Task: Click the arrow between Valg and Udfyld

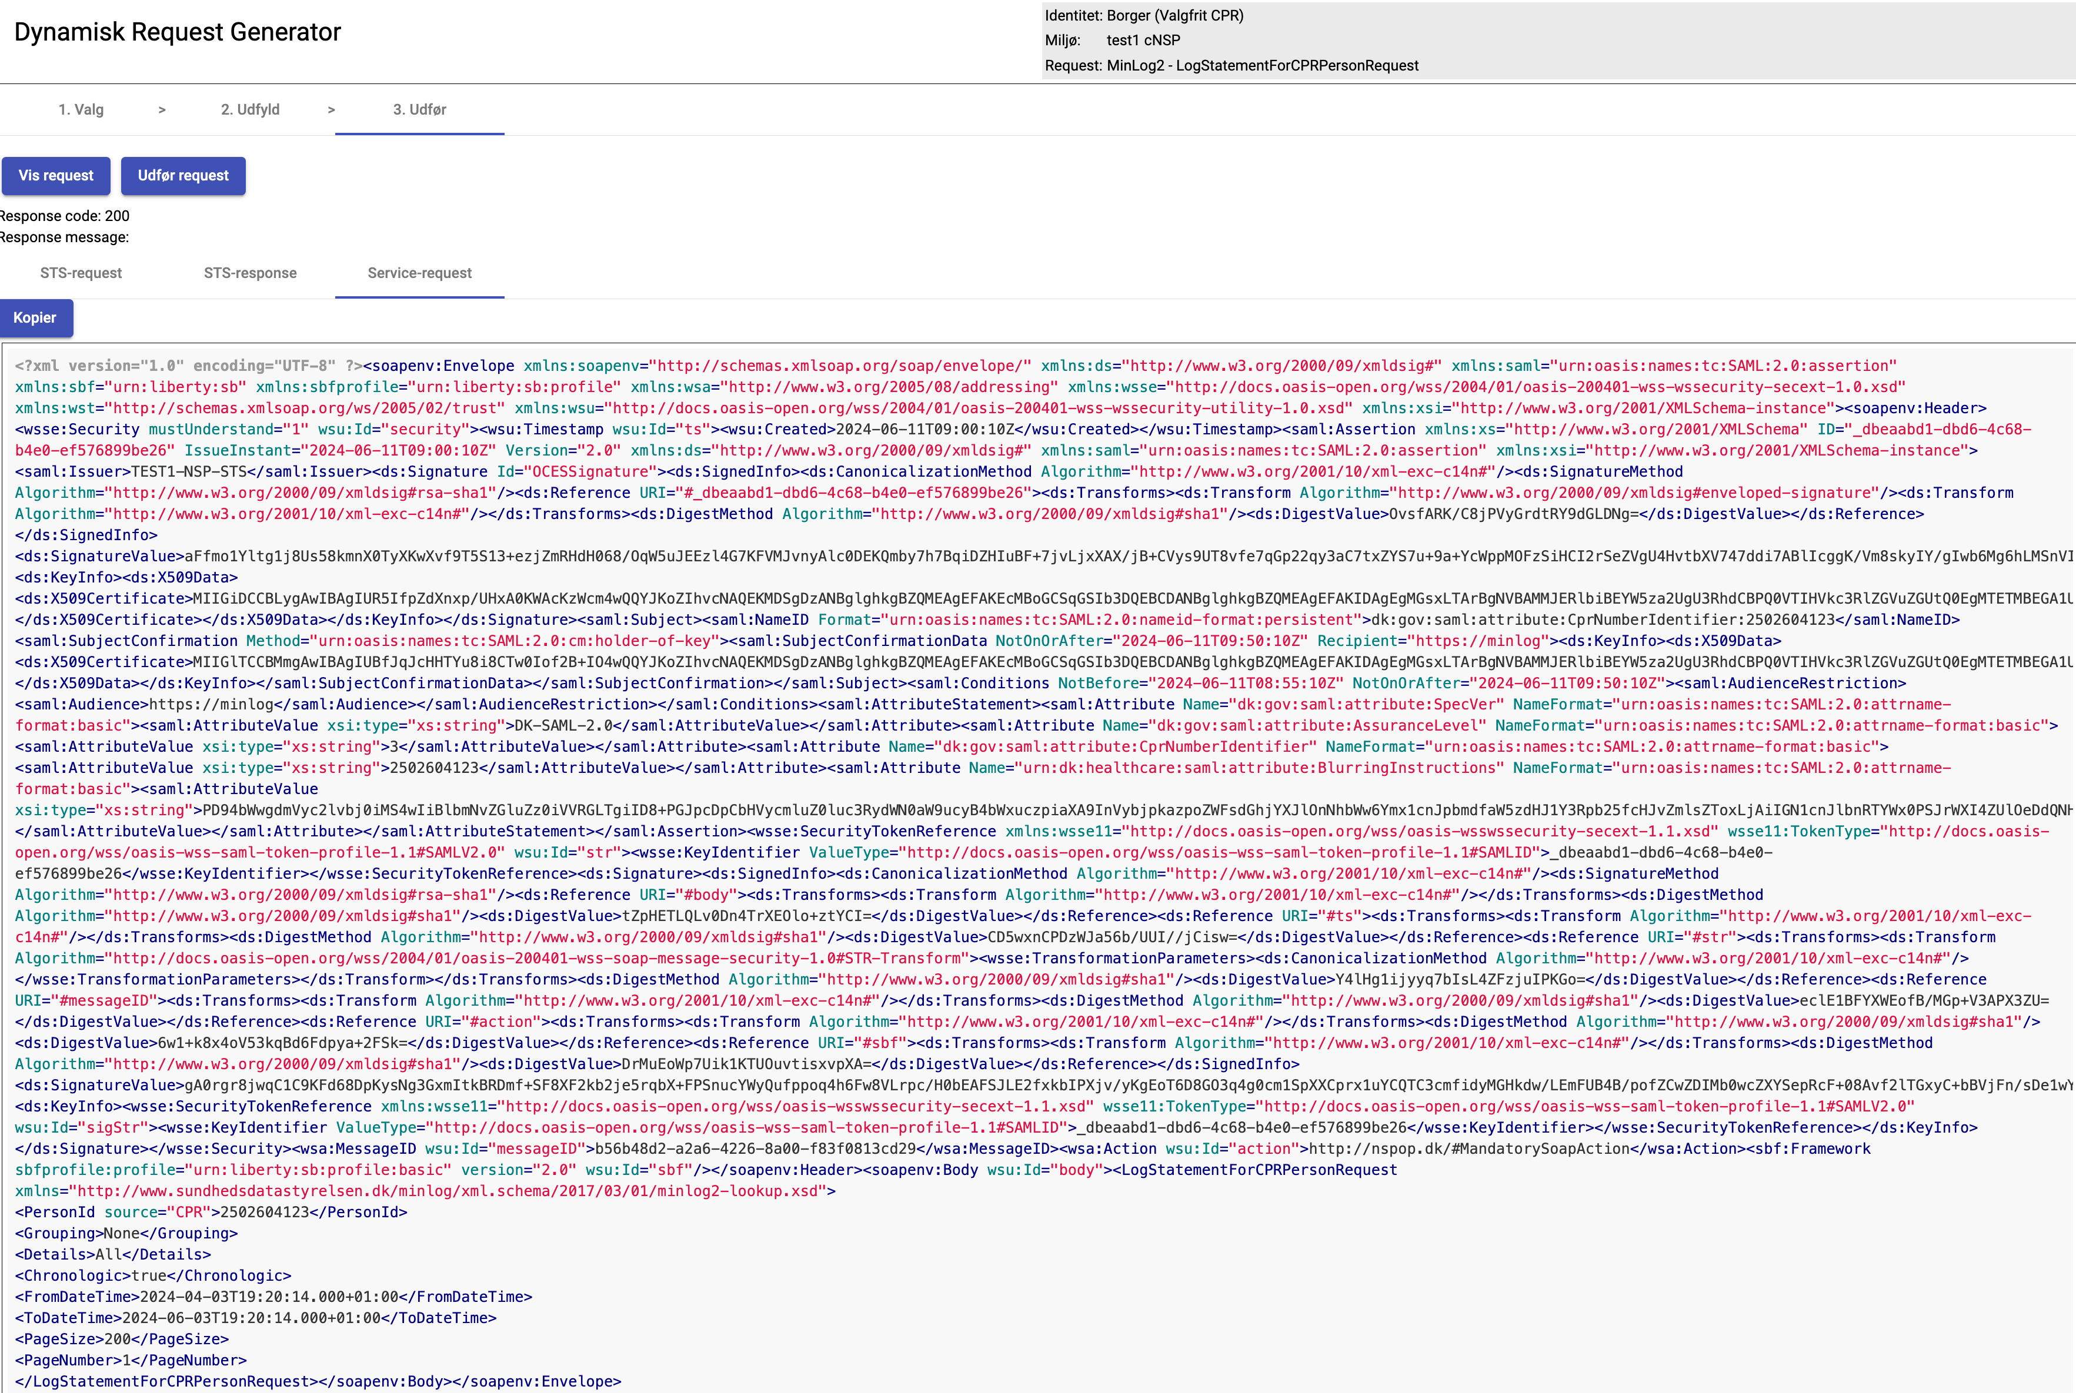Action: click(x=162, y=109)
